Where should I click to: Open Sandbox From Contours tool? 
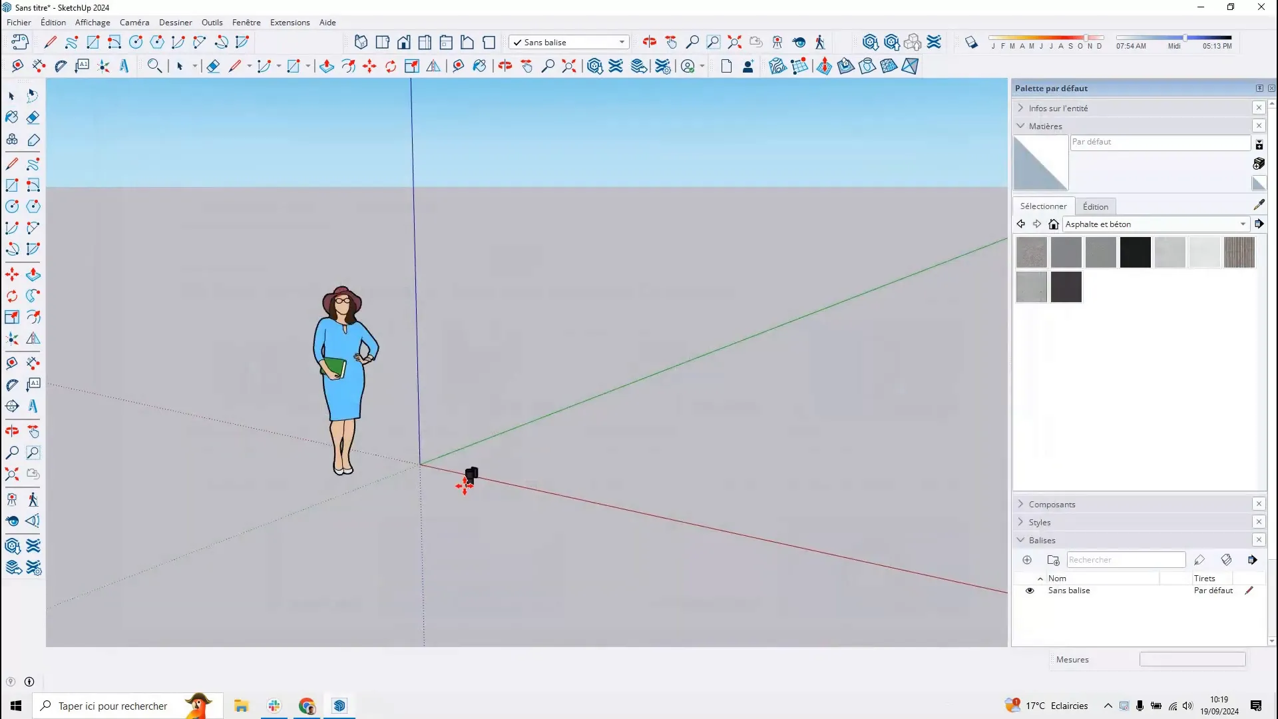point(777,66)
